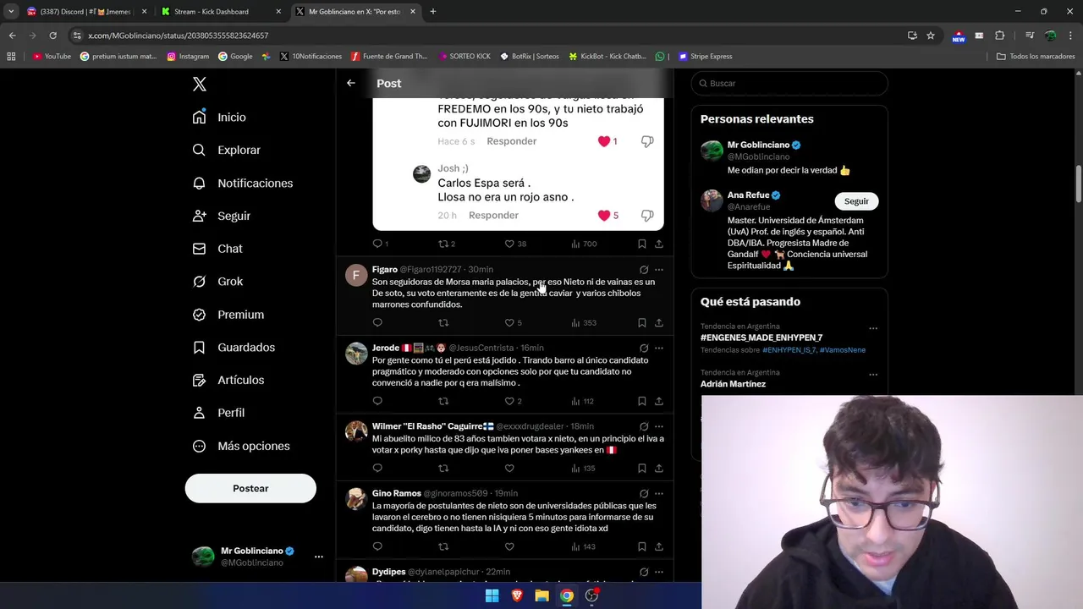
Task: Bookmark Figaro's reply
Action: 642,322
